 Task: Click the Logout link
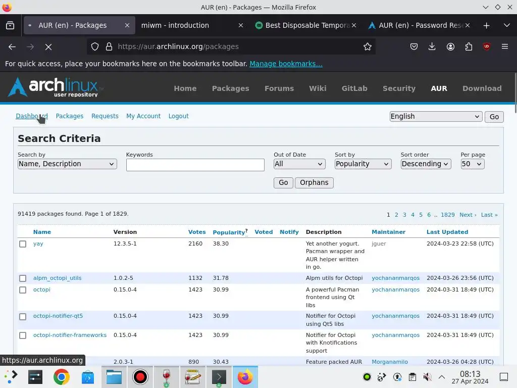[x=178, y=116]
